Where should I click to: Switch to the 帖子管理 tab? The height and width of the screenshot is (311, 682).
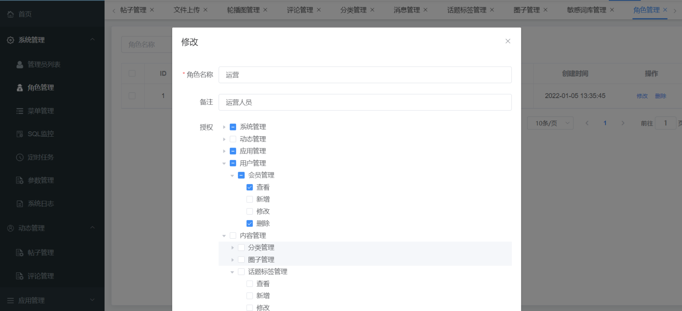pos(133,10)
